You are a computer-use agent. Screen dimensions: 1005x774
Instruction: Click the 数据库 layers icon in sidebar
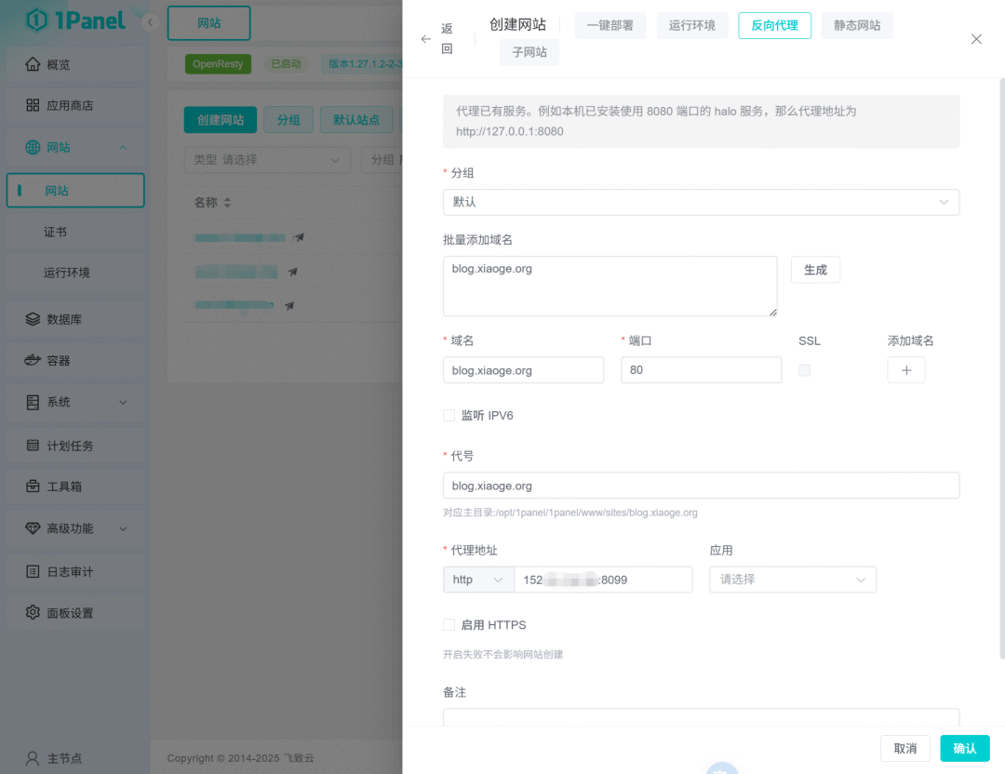(33, 319)
